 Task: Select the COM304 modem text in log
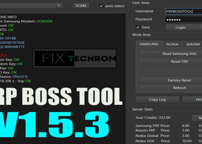click(x=44, y=21)
